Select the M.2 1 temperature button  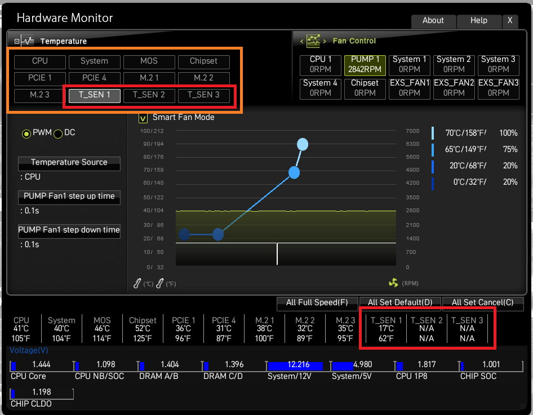[x=149, y=78]
